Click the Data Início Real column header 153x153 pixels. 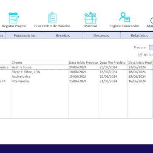(140, 62)
